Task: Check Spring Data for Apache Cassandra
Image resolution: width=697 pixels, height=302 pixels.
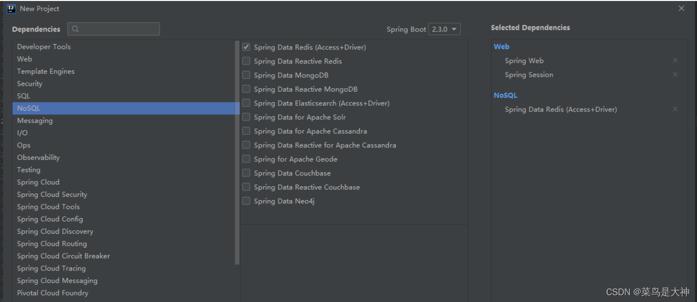Action: pos(246,131)
